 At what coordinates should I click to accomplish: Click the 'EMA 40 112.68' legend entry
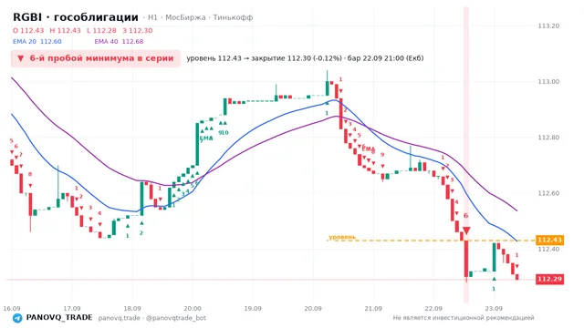119,42
